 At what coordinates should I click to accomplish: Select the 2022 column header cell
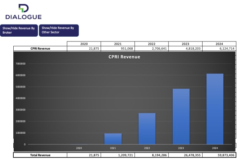[152, 44]
